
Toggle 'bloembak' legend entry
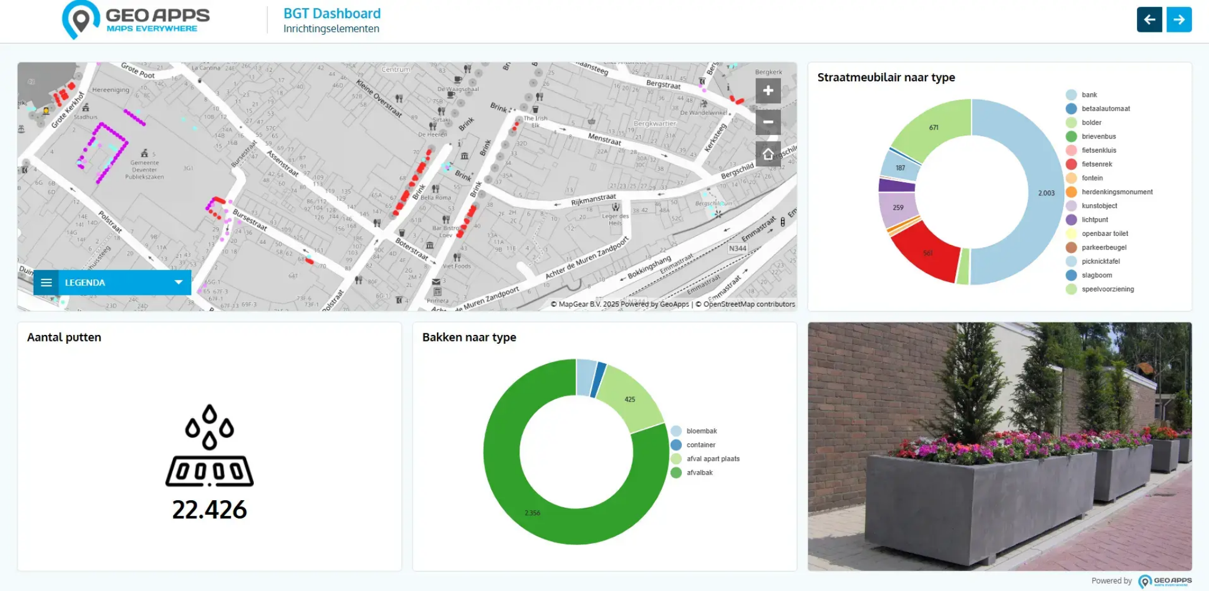coord(701,431)
